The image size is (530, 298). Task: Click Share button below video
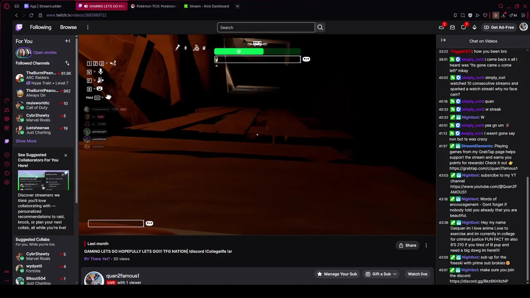[407, 245]
